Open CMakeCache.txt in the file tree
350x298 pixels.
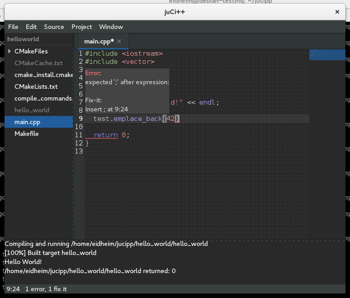(x=38, y=63)
